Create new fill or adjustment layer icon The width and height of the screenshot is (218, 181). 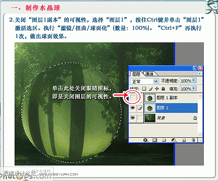coord(174,140)
